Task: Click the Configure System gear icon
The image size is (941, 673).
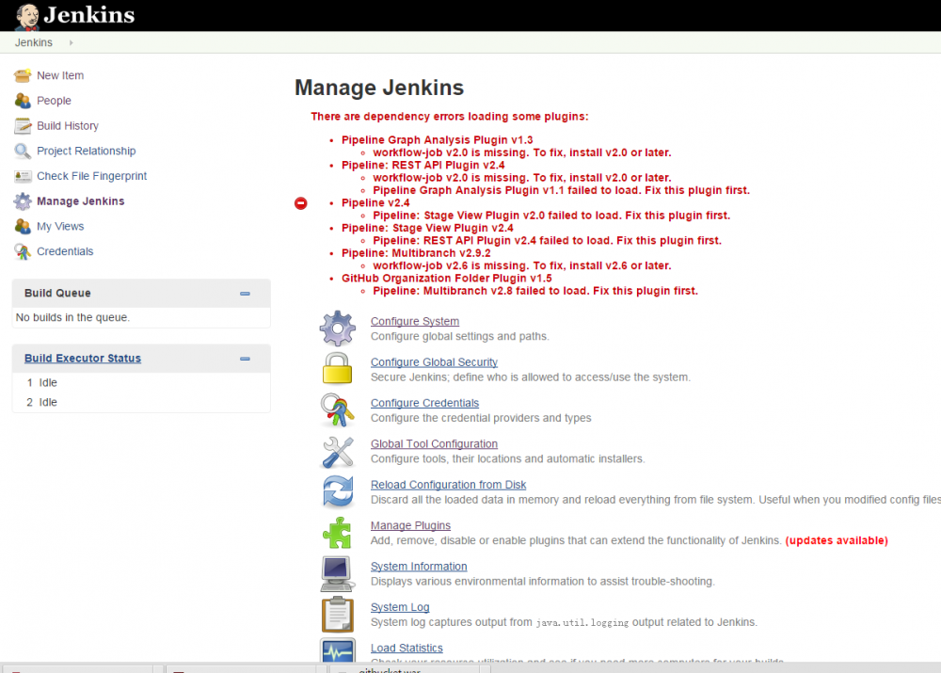Action: pyautogui.click(x=337, y=328)
